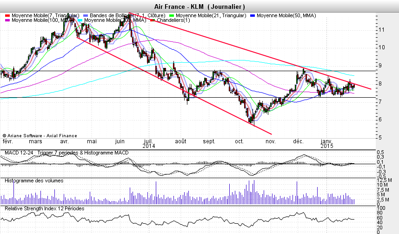399x234 pixels.
Task: Click the cyan Moyenne Mobile(200) legend swatch
Action: point(80,20)
